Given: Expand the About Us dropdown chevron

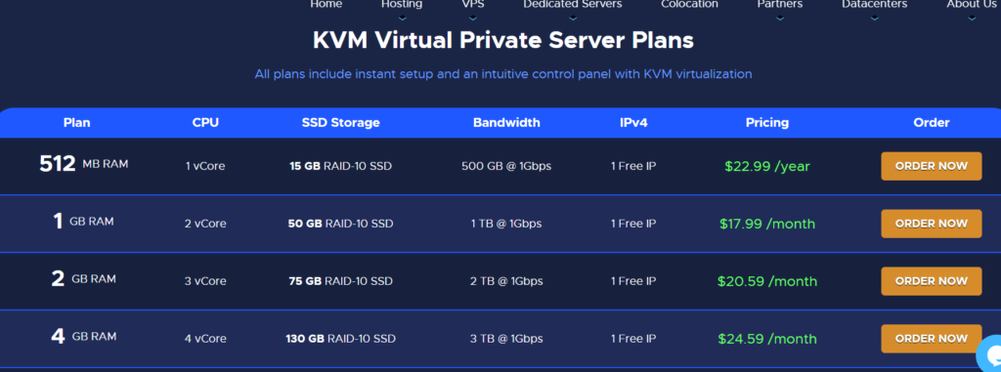Looking at the screenshot, I should pyautogui.click(x=972, y=18).
